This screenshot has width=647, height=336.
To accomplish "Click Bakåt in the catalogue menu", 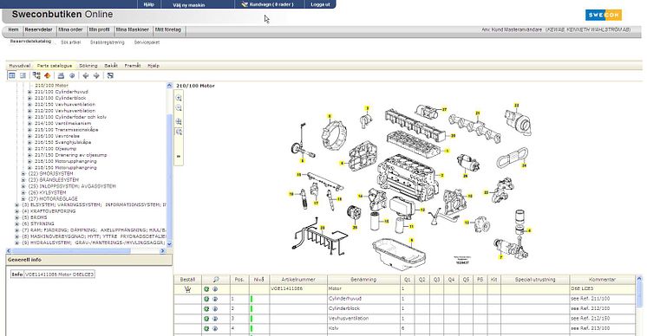I will click(111, 66).
